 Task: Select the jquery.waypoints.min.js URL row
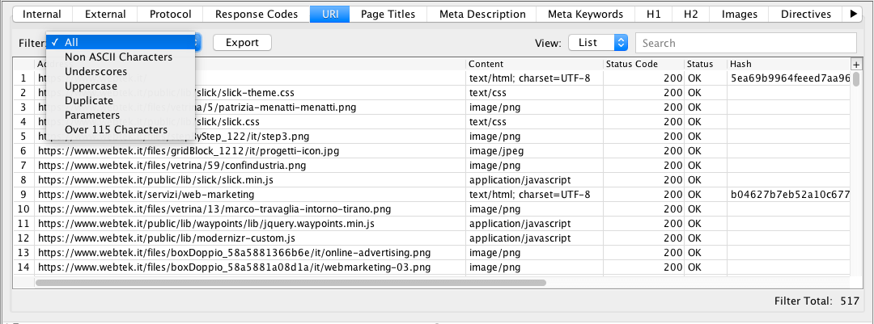[x=431, y=223]
